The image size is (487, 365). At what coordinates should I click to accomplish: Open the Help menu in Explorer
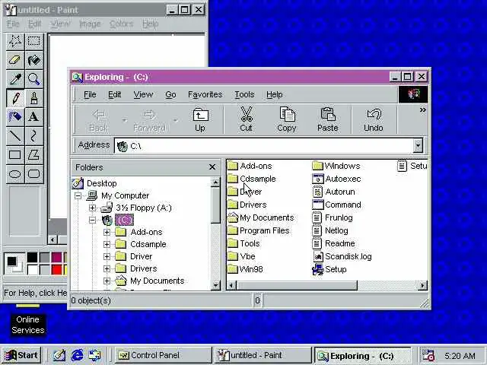tap(275, 94)
